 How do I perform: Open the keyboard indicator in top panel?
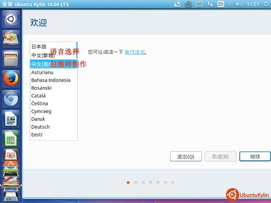point(188,4)
